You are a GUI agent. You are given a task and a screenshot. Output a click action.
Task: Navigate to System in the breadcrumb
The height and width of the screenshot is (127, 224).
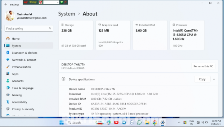[67, 14]
